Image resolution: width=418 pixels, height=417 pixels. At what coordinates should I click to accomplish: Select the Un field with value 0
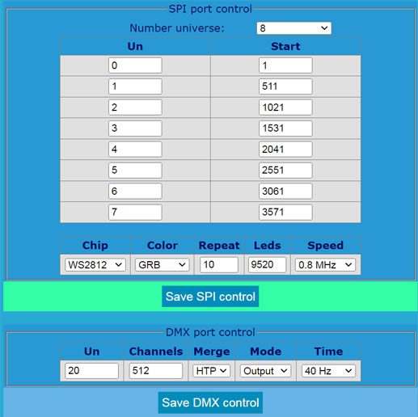tap(135, 65)
